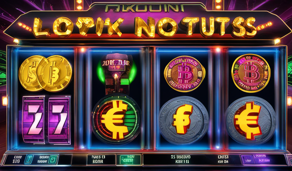Click the Bitcoin coin with gold rim
This screenshot has width=292, height=171.
[x=251, y=73]
